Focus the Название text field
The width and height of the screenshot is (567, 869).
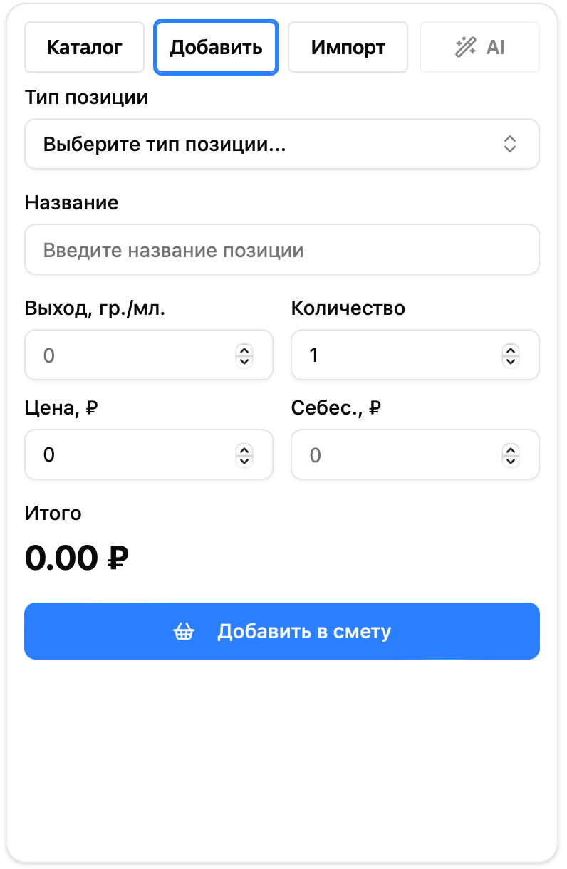(281, 250)
